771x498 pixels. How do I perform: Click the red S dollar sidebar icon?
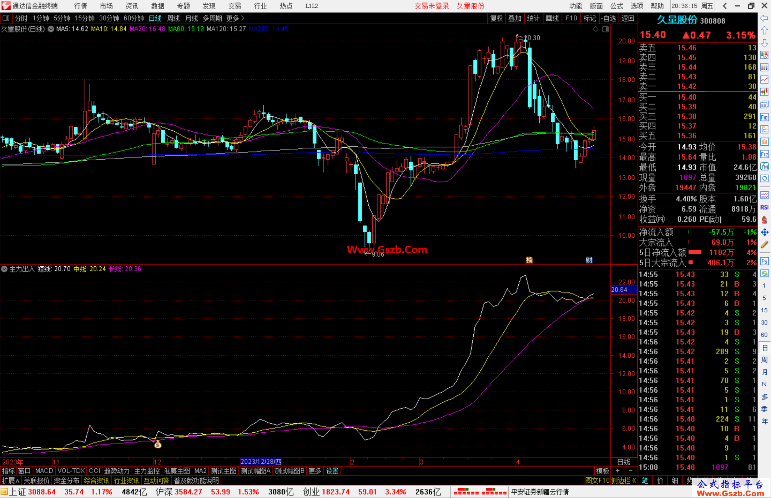point(764,220)
